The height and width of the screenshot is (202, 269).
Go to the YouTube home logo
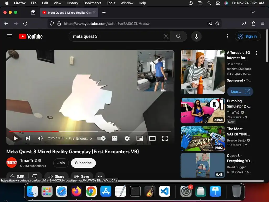tap(31, 36)
